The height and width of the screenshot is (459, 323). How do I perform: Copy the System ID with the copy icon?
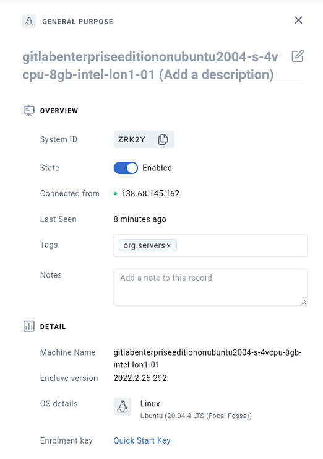click(x=163, y=139)
